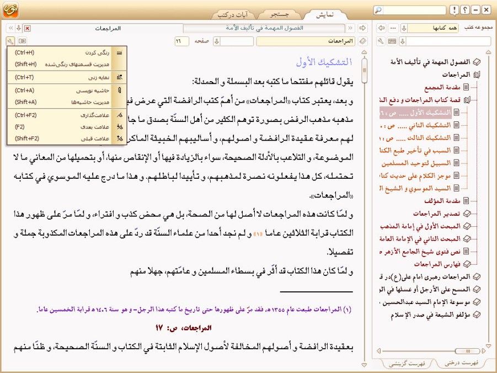Select التشكيك الثاني in the tree

point(415,125)
